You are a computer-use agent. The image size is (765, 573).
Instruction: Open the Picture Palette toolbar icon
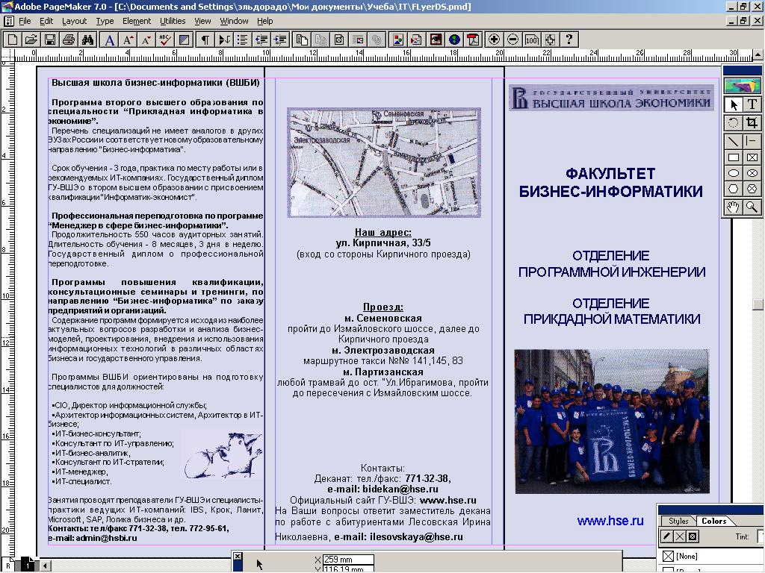398,40
